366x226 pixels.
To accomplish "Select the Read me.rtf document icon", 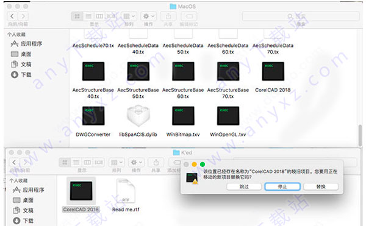I will (126, 191).
